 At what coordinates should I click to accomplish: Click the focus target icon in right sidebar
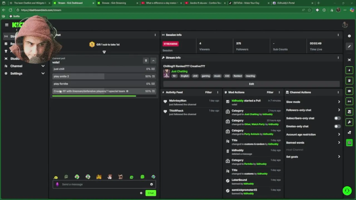point(349,60)
